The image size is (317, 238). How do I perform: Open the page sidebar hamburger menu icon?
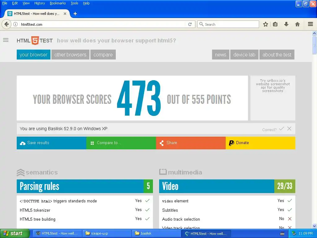[x=6, y=40]
